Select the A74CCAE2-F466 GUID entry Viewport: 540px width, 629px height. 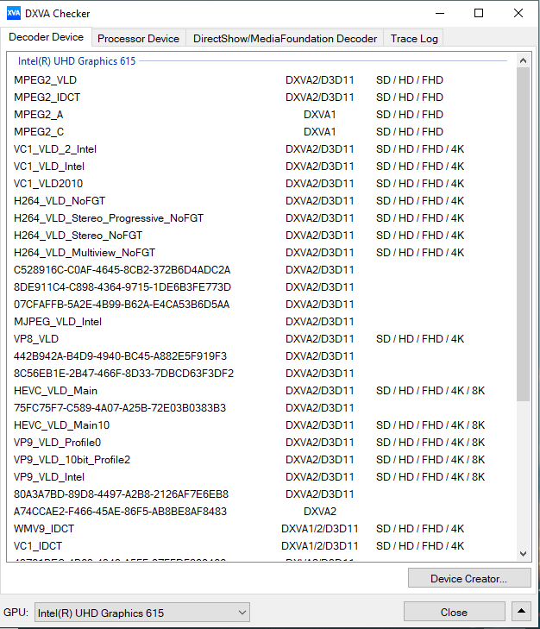(x=261, y=511)
